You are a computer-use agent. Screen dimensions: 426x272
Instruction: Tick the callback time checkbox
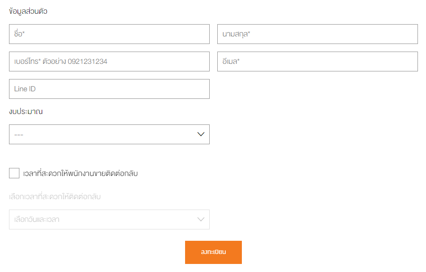pos(14,173)
